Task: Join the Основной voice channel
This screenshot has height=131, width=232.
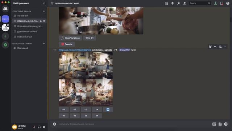Action: [29, 48]
